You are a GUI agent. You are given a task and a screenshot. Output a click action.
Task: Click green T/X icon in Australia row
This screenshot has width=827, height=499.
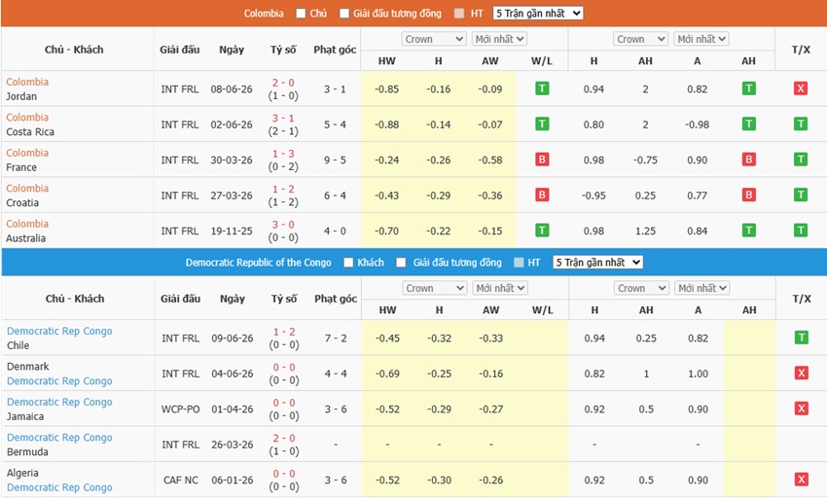[801, 230]
